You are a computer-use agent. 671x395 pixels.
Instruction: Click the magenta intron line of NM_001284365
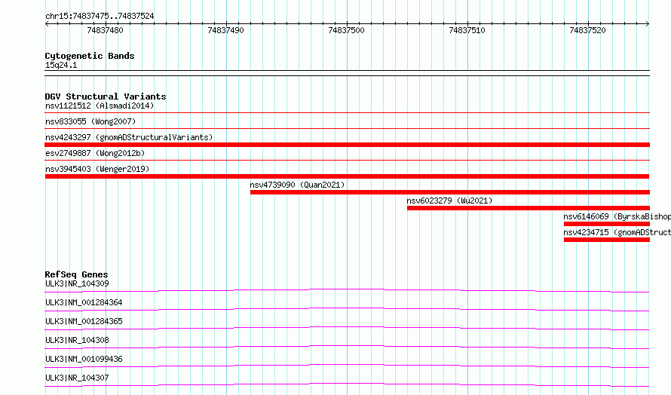[x=347, y=327]
